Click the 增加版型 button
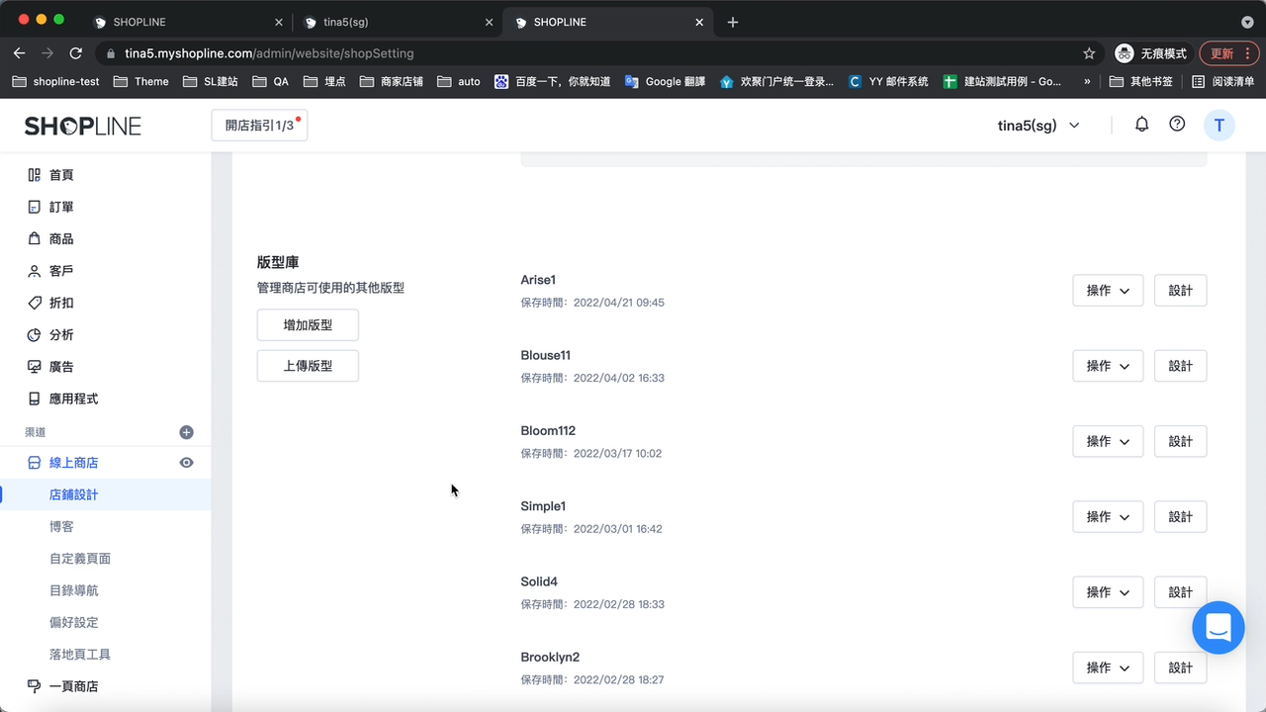This screenshot has height=712, width=1266. tap(308, 325)
